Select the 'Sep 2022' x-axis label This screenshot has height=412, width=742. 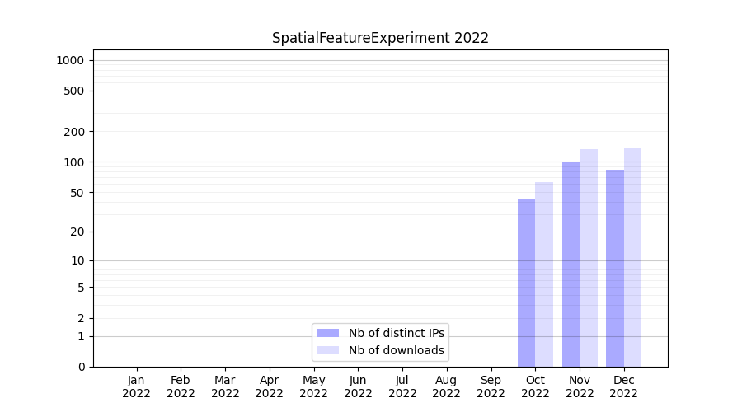491,386
